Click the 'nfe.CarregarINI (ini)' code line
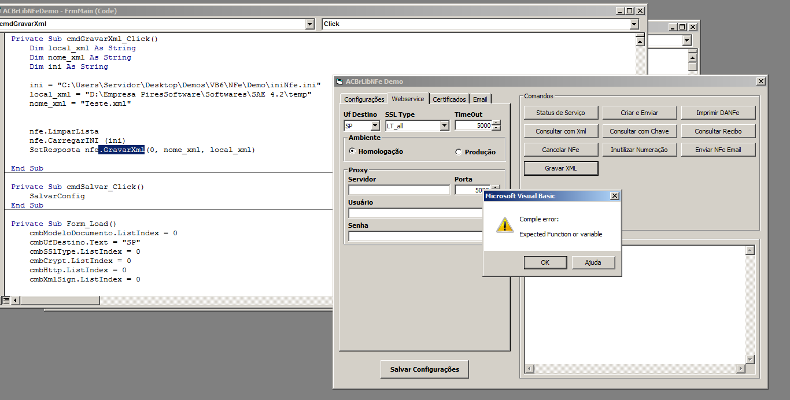Screen dimensions: 790x400 click(x=77, y=141)
